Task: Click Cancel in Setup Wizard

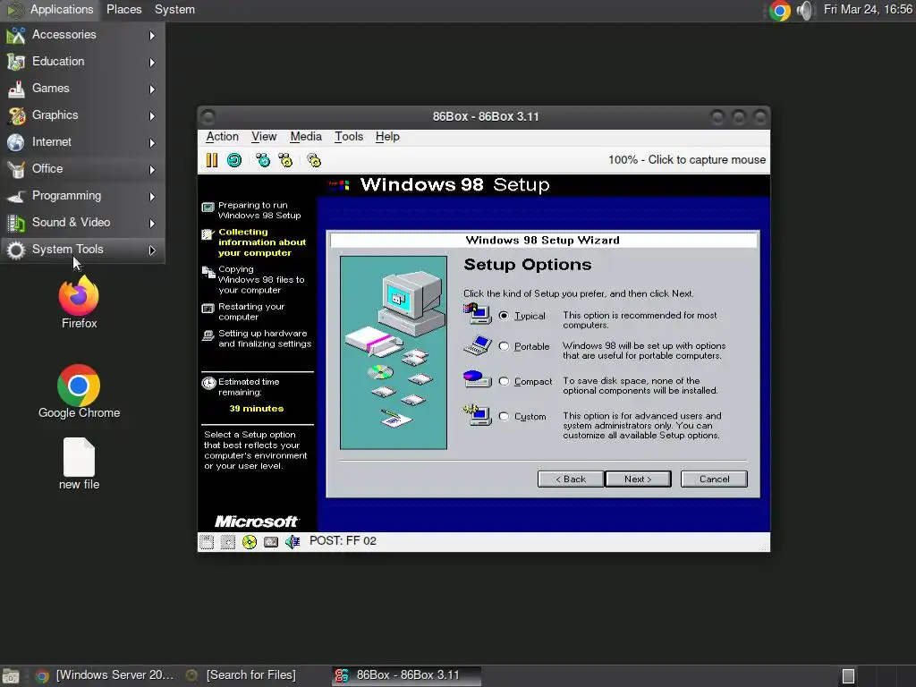Action: coord(714,479)
